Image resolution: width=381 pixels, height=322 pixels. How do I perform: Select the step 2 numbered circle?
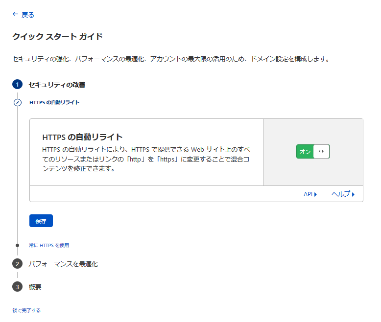coord(17,264)
